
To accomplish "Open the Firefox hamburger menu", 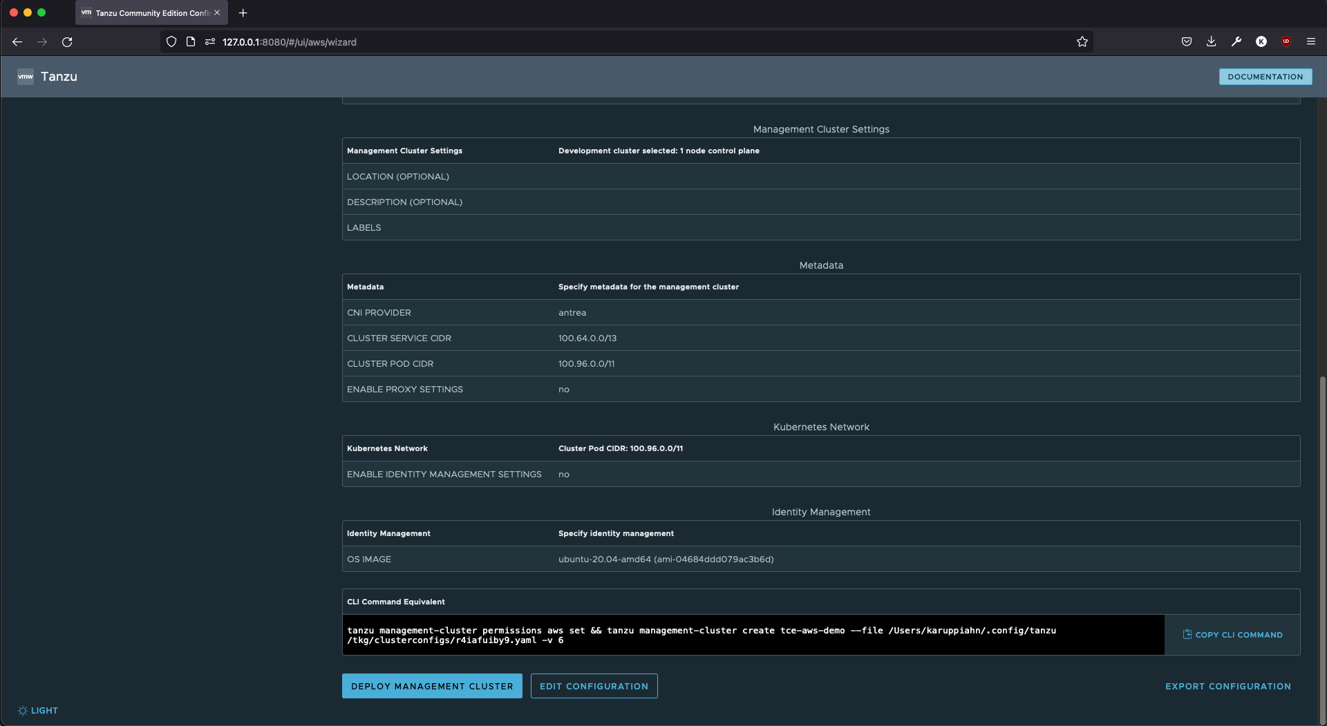I will point(1311,42).
